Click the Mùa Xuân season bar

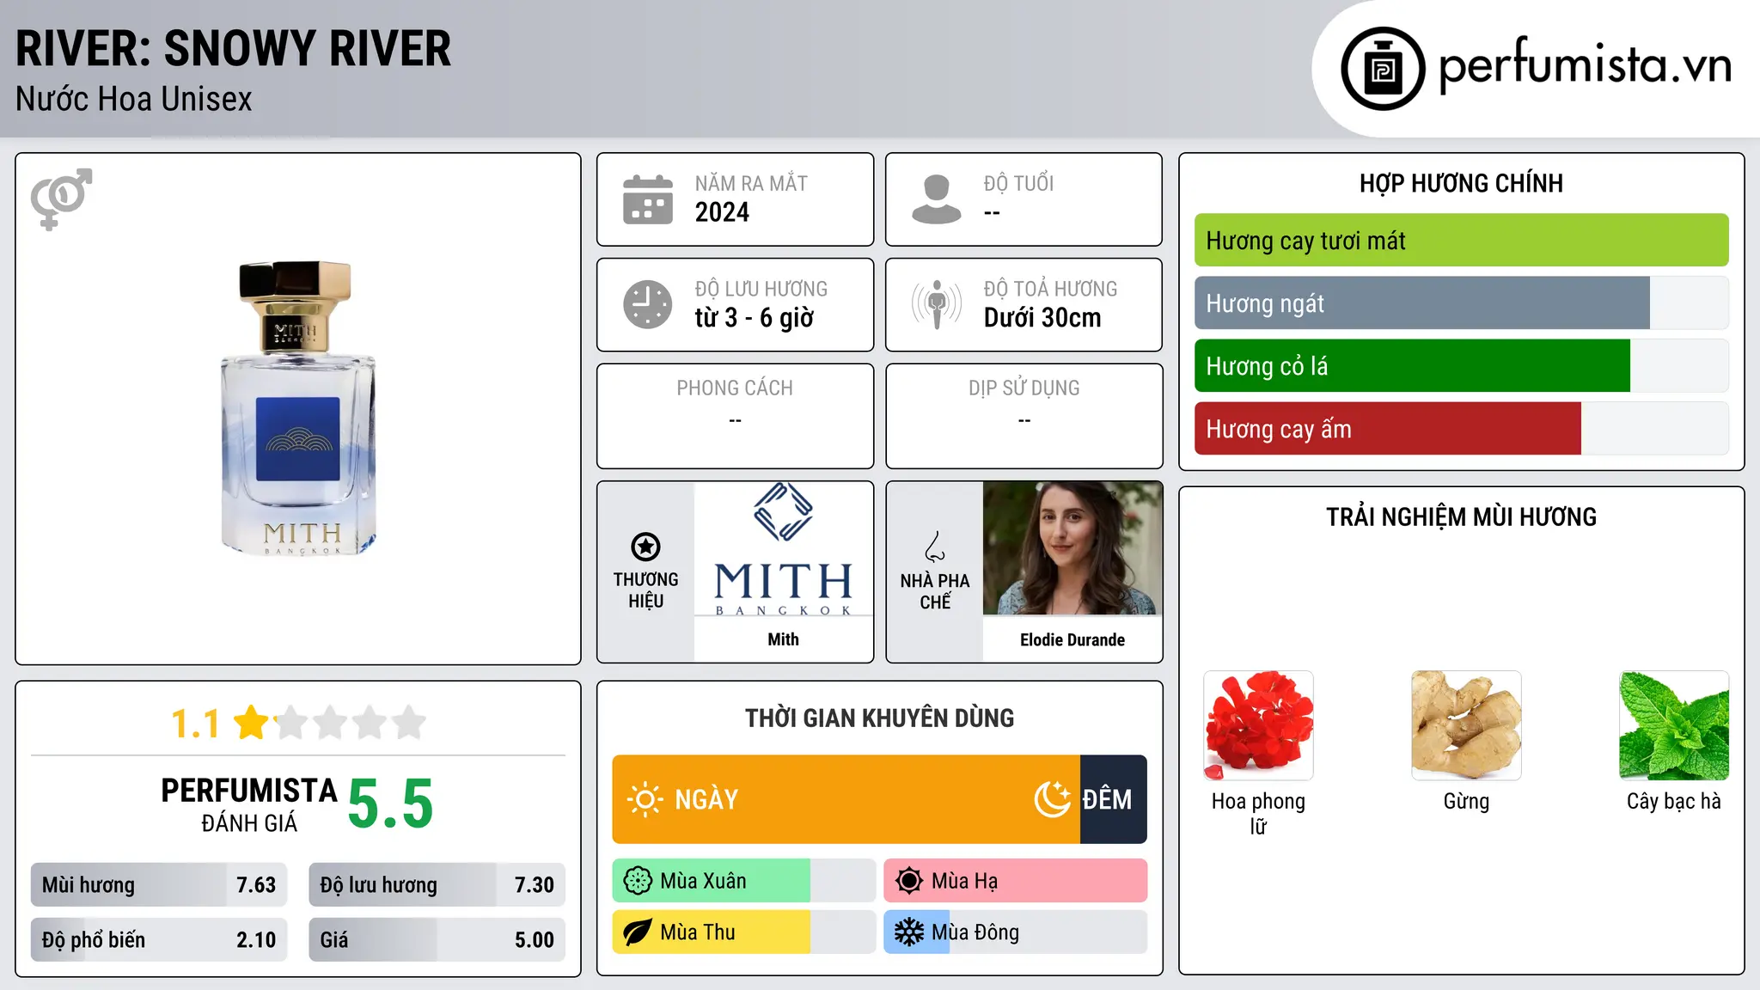tap(743, 881)
